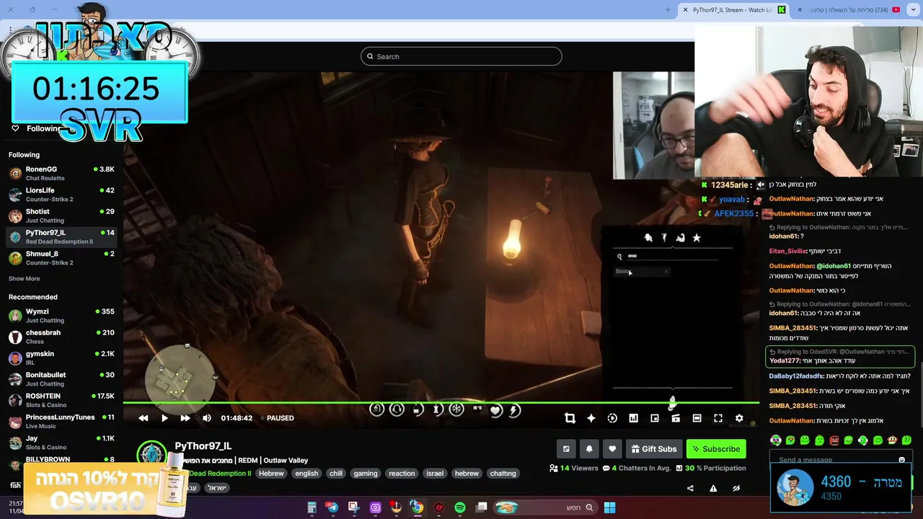Click the Gift Subs button
The image size is (923, 519).
654,449
